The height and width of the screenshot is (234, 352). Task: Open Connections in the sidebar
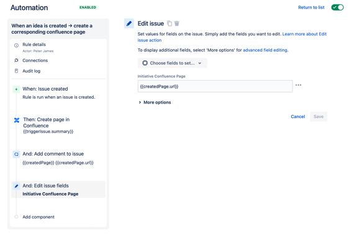35,60
